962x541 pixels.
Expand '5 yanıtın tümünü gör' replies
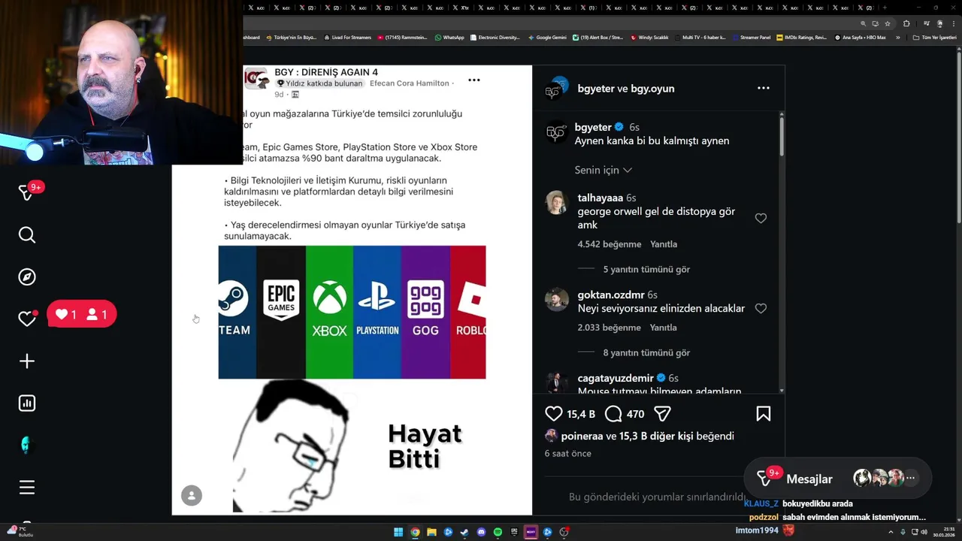(x=646, y=269)
